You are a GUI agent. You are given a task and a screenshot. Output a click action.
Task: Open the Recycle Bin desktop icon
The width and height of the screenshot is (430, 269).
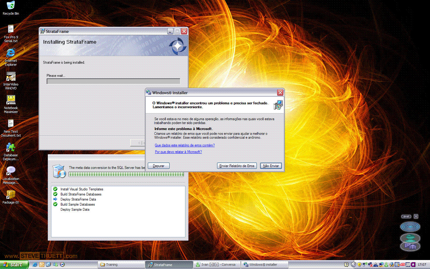(11, 6)
